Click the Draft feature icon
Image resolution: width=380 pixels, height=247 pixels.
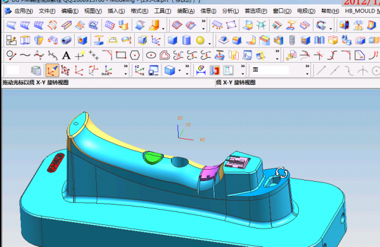point(224,41)
